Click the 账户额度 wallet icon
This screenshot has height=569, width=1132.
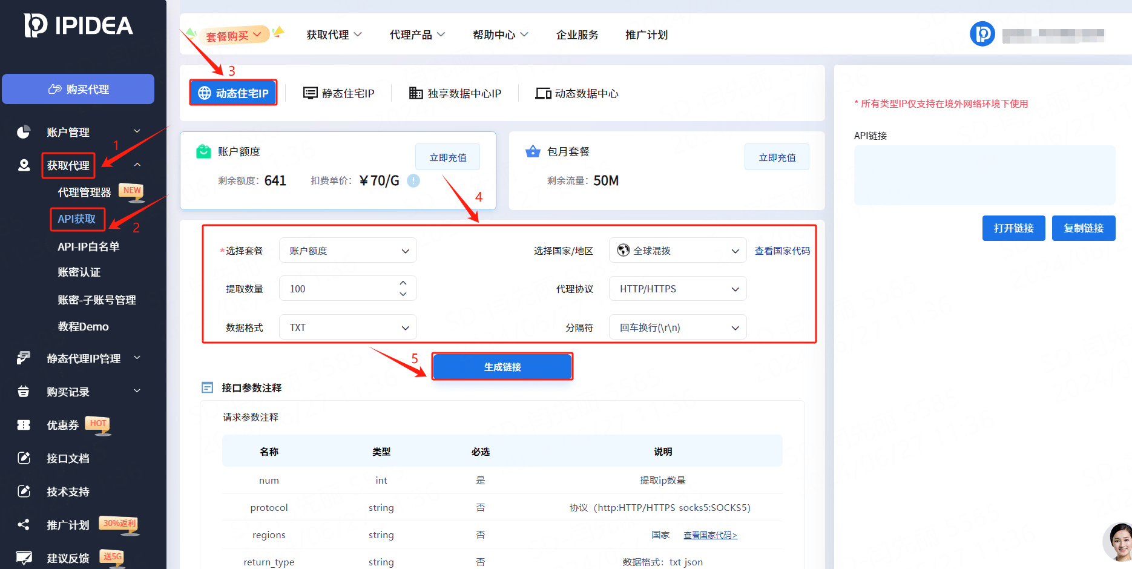(203, 151)
